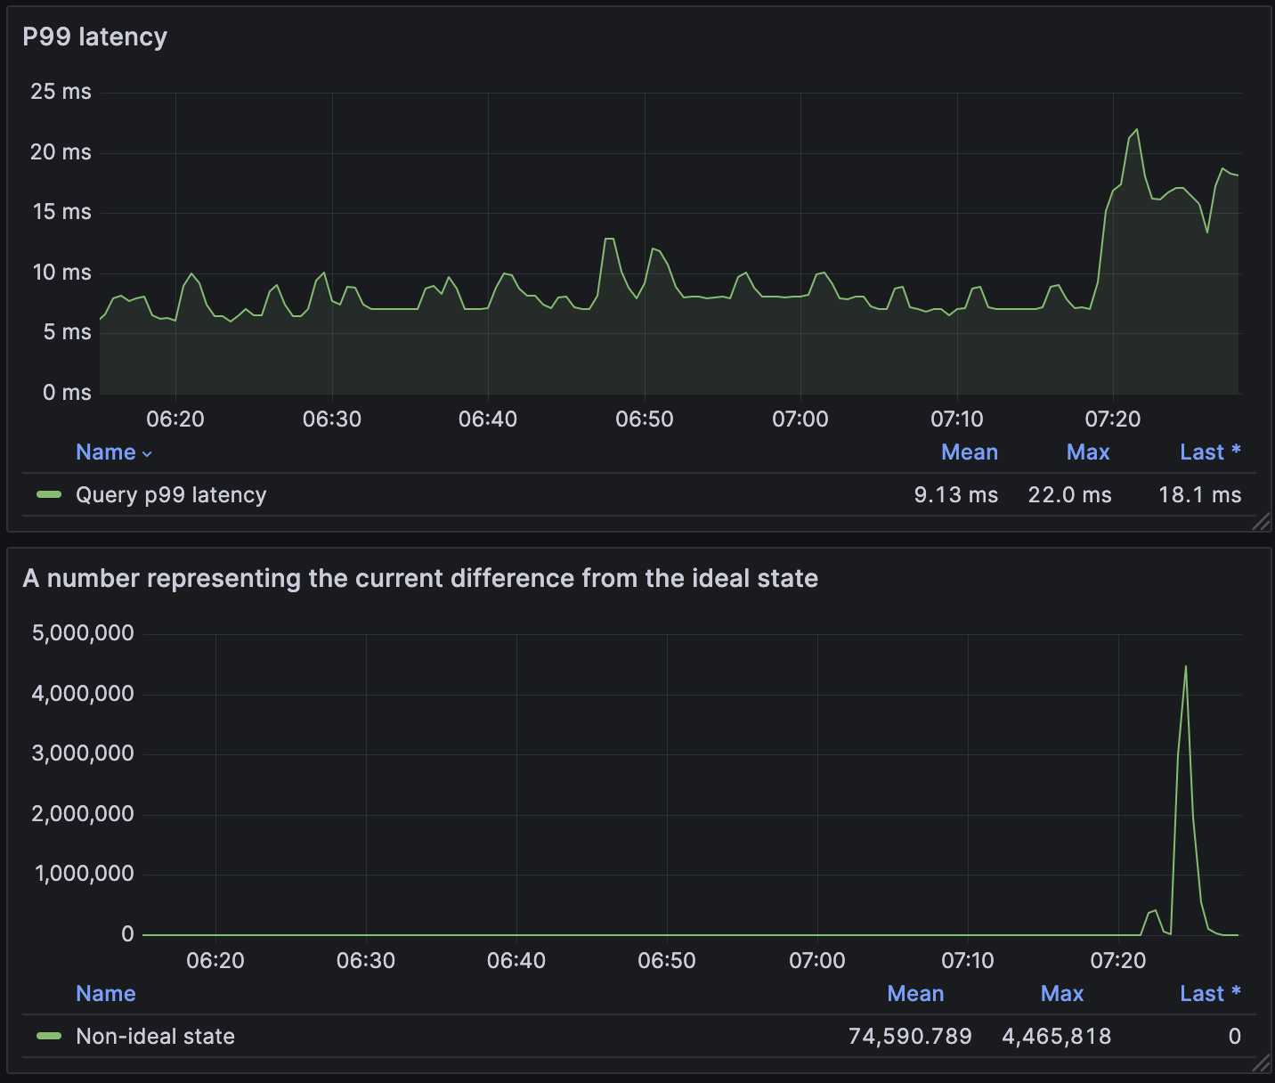Sort the latency legend by Max
The height and width of the screenshot is (1083, 1275).
pos(1087,452)
